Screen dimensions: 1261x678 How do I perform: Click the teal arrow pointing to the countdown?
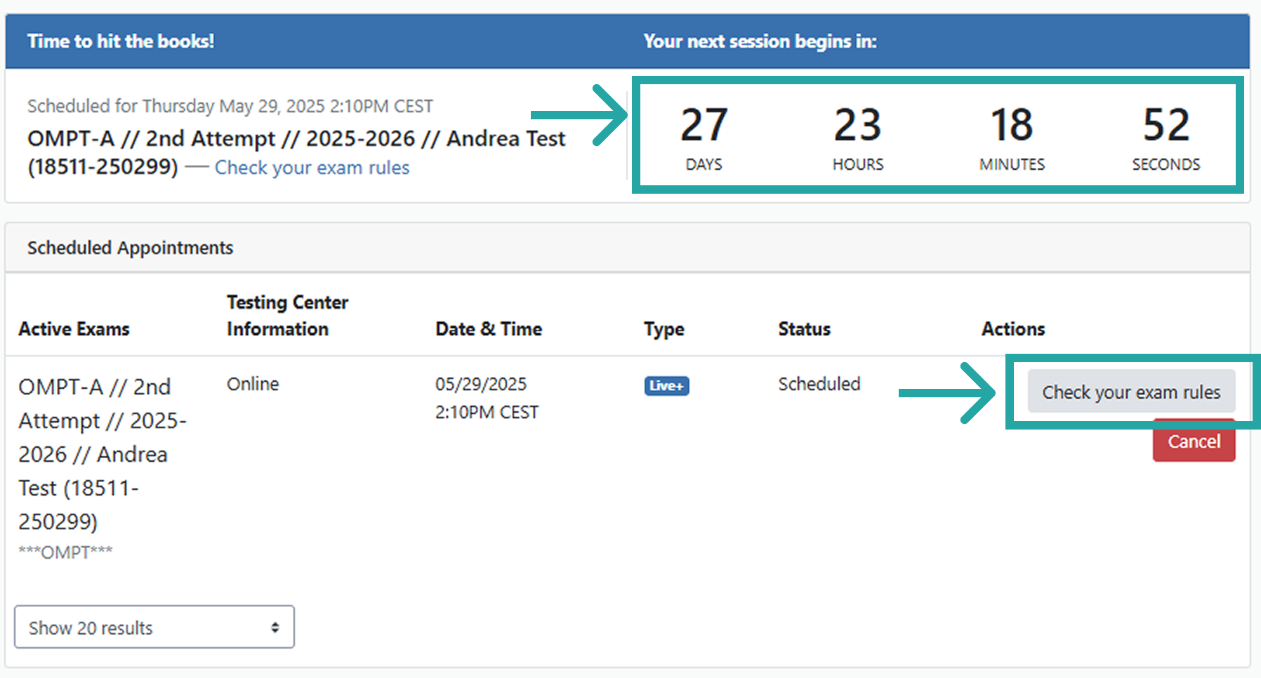click(x=577, y=116)
